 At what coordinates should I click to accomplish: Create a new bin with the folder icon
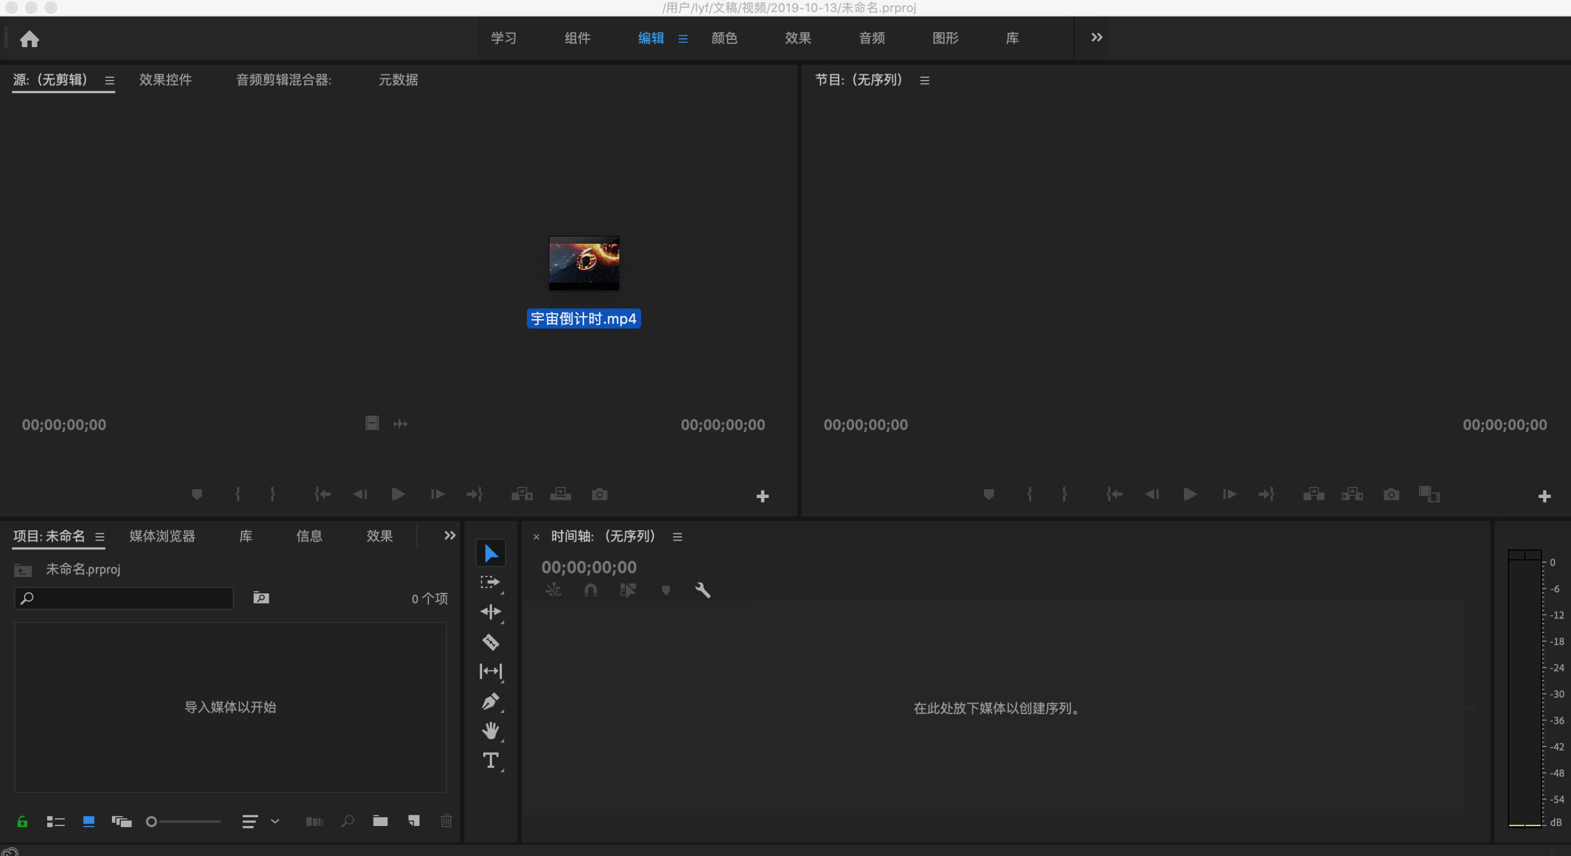(381, 821)
